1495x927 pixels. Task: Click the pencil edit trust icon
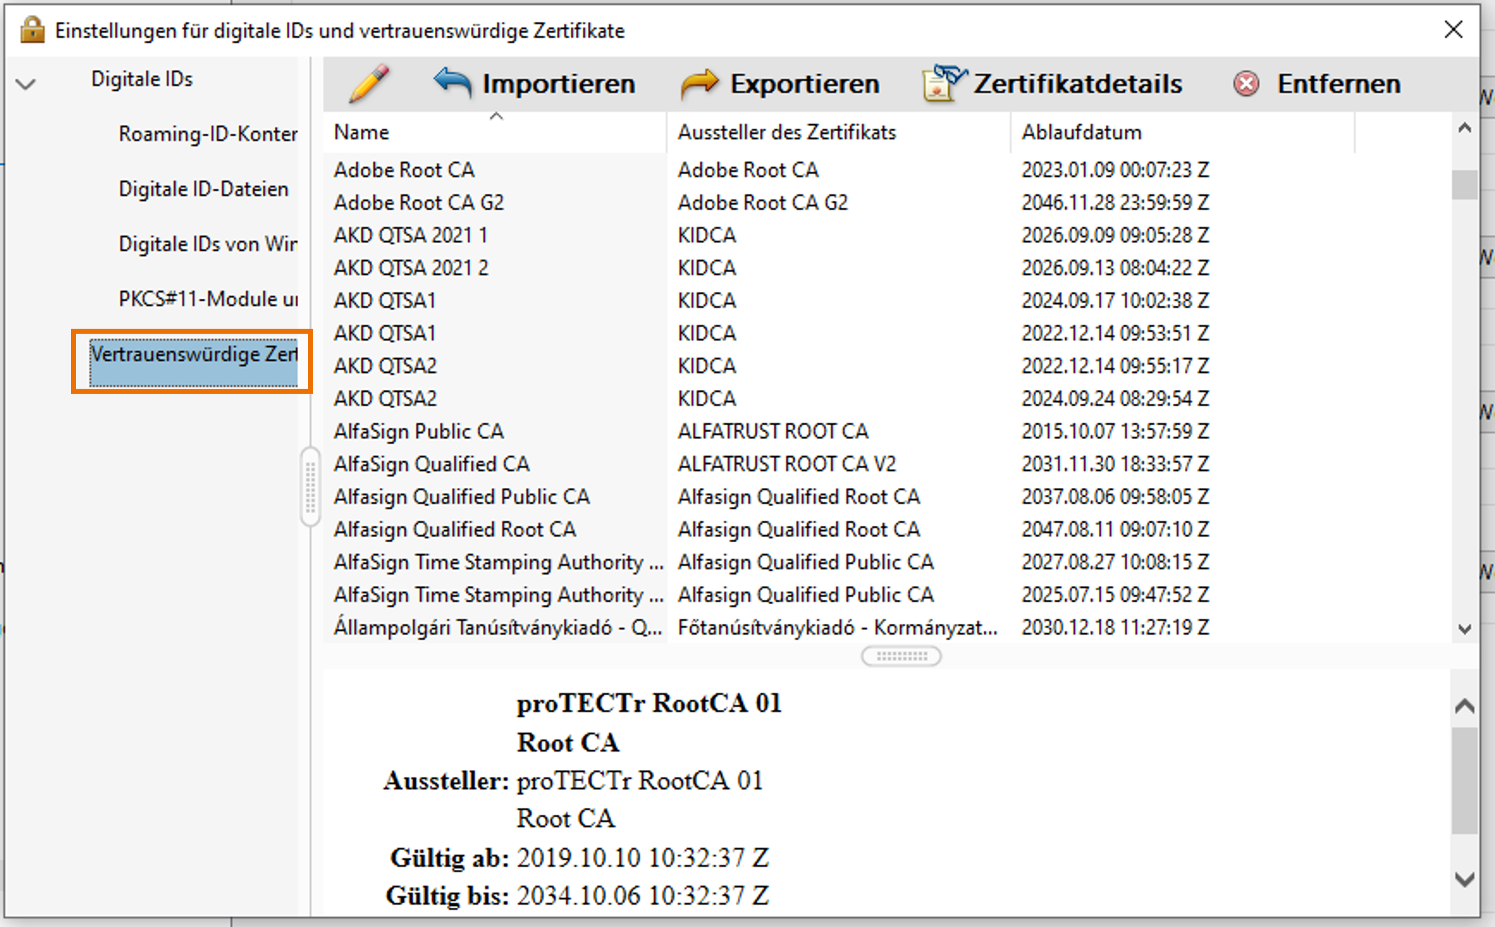(x=369, y=84)
